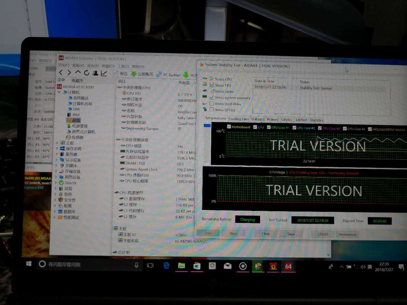The width and height of the screenshot is (407, 305).
Task: Click the up-level arrow in AIDA64 toolbar
Action: [x=78, y=73]
